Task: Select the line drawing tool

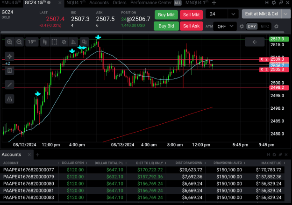Action: [x=9, y=85]
